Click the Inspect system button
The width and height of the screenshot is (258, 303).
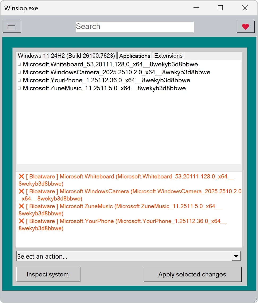tap(48, 274)
